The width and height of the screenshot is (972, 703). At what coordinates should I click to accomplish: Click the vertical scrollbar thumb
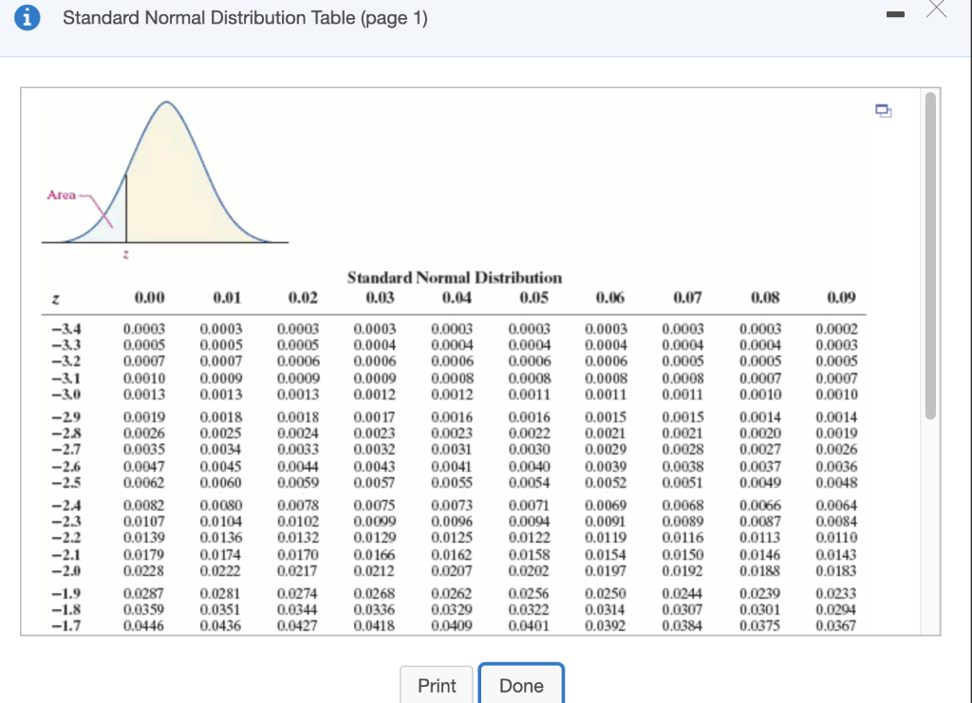[930, 256]
